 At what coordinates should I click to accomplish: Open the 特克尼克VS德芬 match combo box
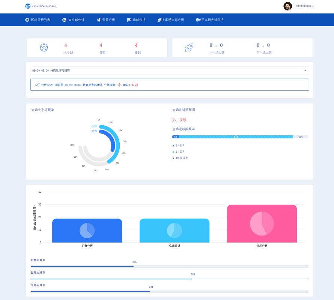[170, 70]
